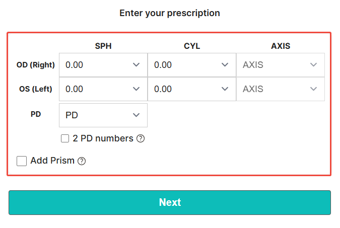Click the help icon beside Add Prism
This screenshot has width=340, height=228.
pos(82,161)
